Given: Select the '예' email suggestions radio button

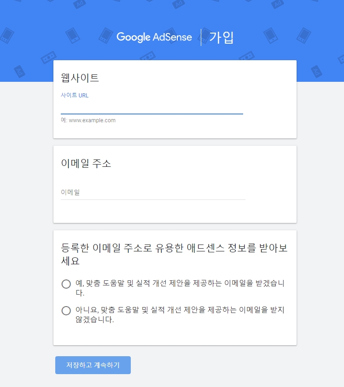Looking at the screenshot, I should click(66, 284).
